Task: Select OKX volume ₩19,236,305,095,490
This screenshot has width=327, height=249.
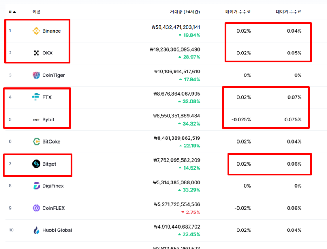Action: point(175,49)
